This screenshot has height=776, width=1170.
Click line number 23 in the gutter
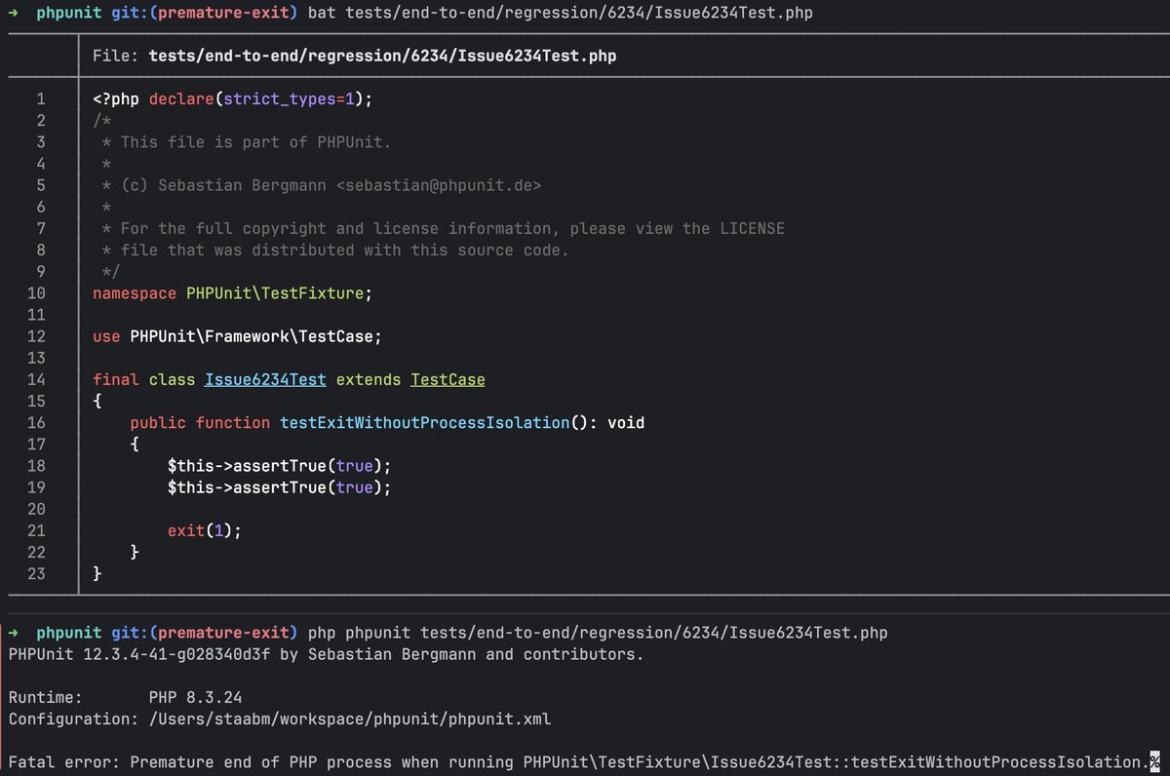[36, 574]
